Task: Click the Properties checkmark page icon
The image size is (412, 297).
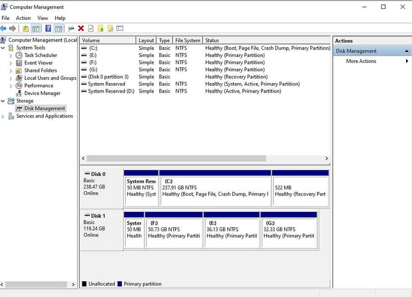Action: pos(91,28)
